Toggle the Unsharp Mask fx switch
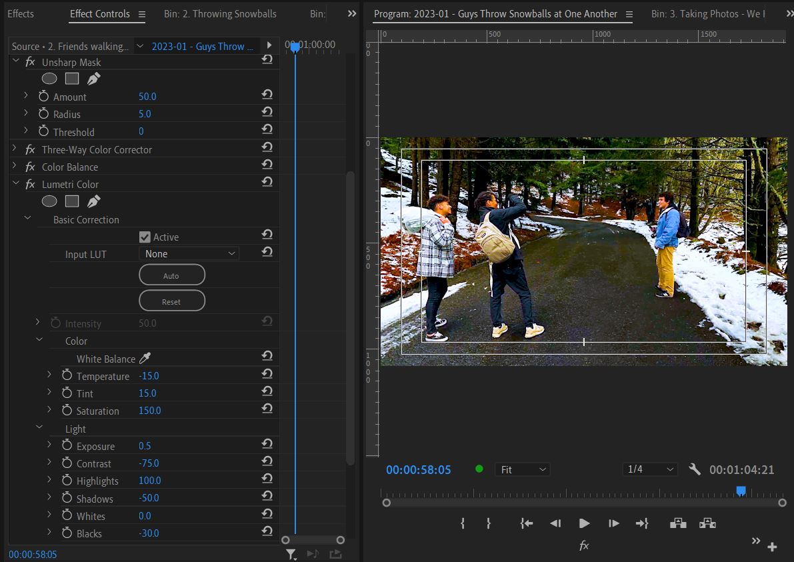The height and width of the screenshot is (562, 794). 31,62
